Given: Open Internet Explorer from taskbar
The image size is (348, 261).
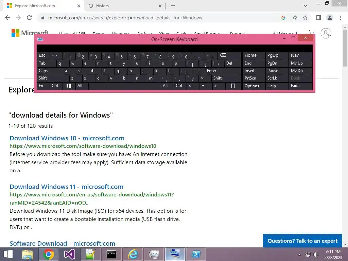Looking at the screenshot, I should point(133,254).
